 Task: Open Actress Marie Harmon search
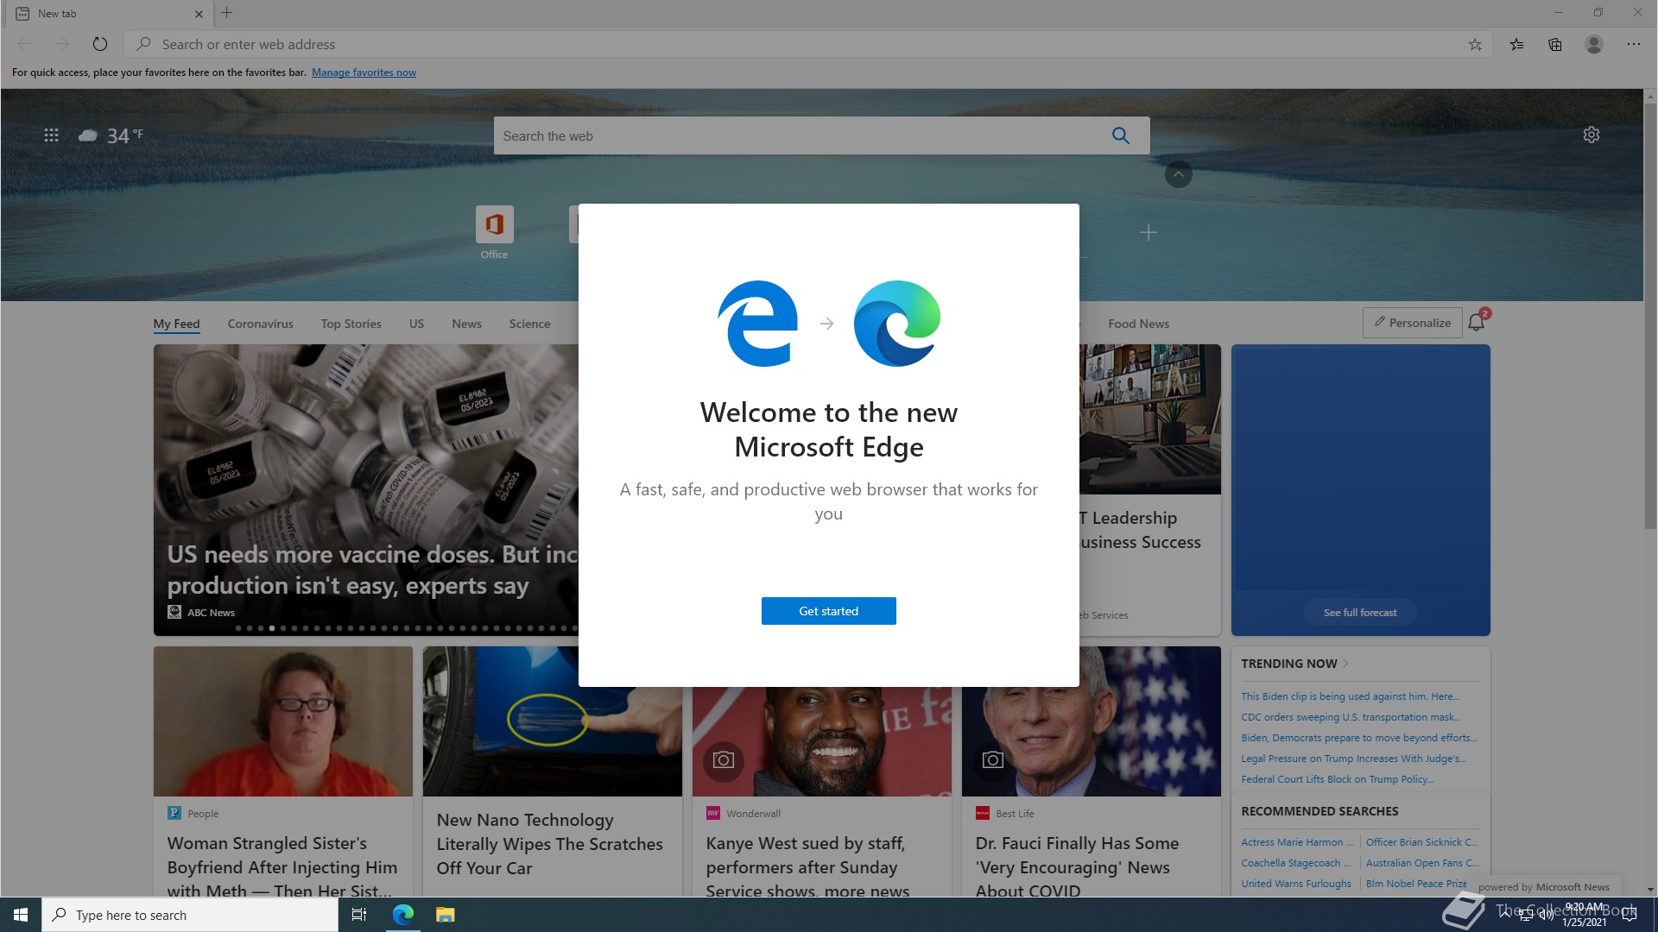click(1297, 842)
